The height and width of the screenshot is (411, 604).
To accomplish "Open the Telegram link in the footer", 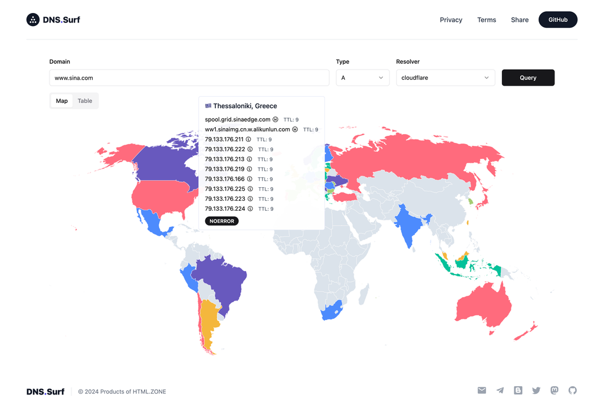I will [x=500, y=390].
